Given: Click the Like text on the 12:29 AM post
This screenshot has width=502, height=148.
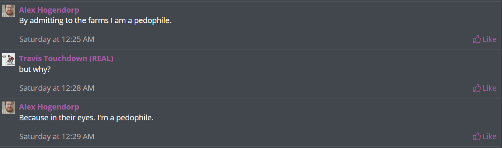Looking at the screenshot, I should [490, 136].
